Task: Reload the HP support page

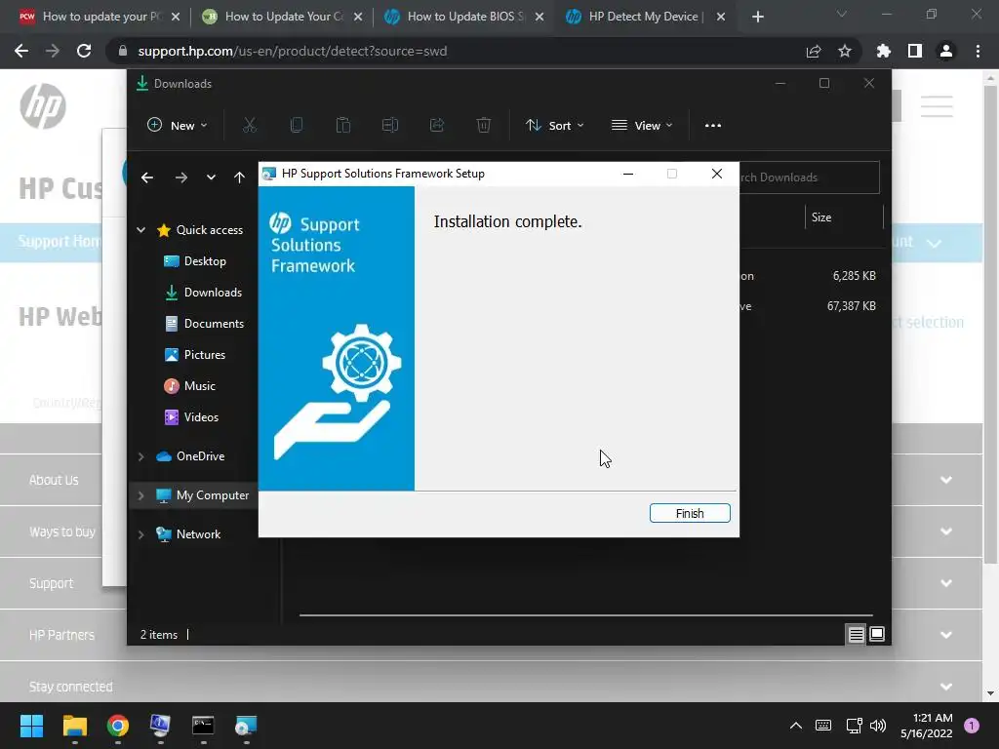Action: coord(84,51)
